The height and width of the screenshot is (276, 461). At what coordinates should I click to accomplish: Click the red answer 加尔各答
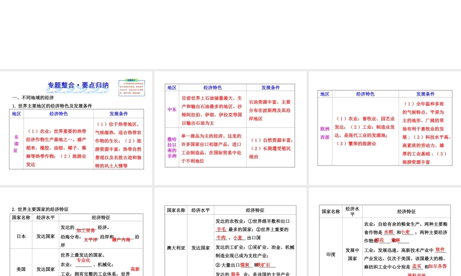point(437,266)
